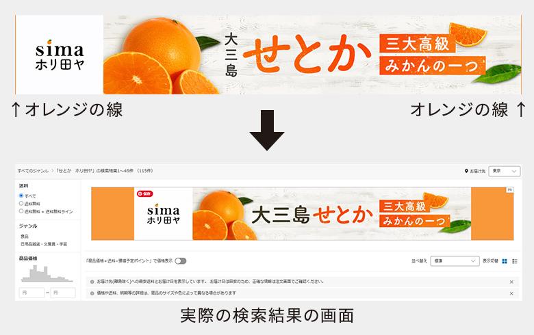Select the すべて shipping radio button

(x=21, y=196)
